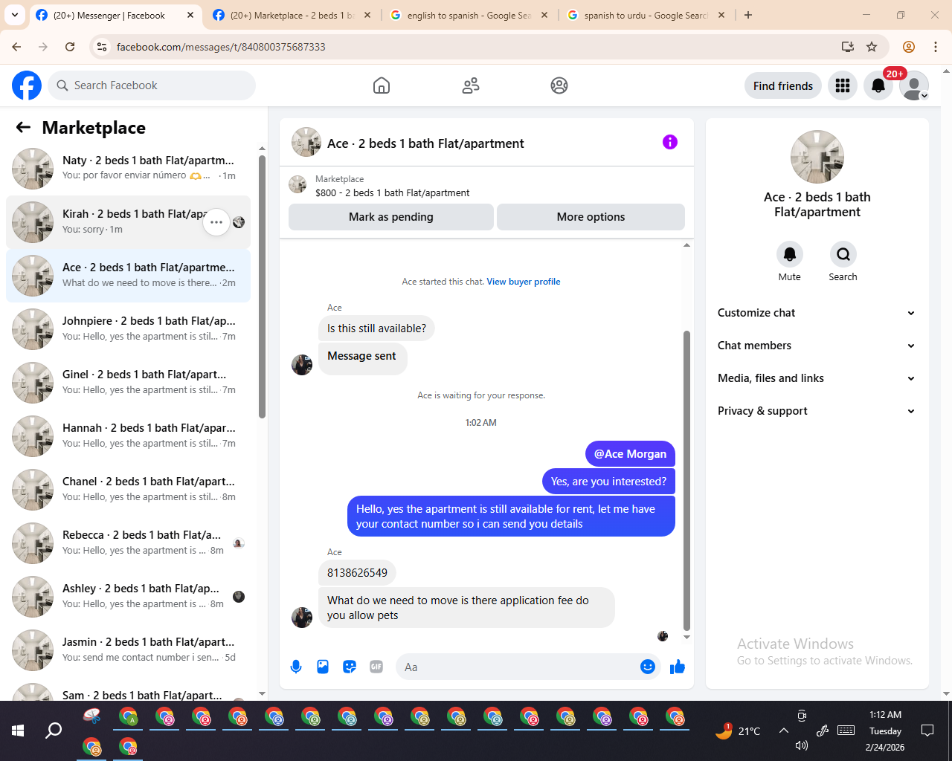The height and width of the screenshot is (761, 952).
Task: Open Facebook home logo
Action: [27, 85]
